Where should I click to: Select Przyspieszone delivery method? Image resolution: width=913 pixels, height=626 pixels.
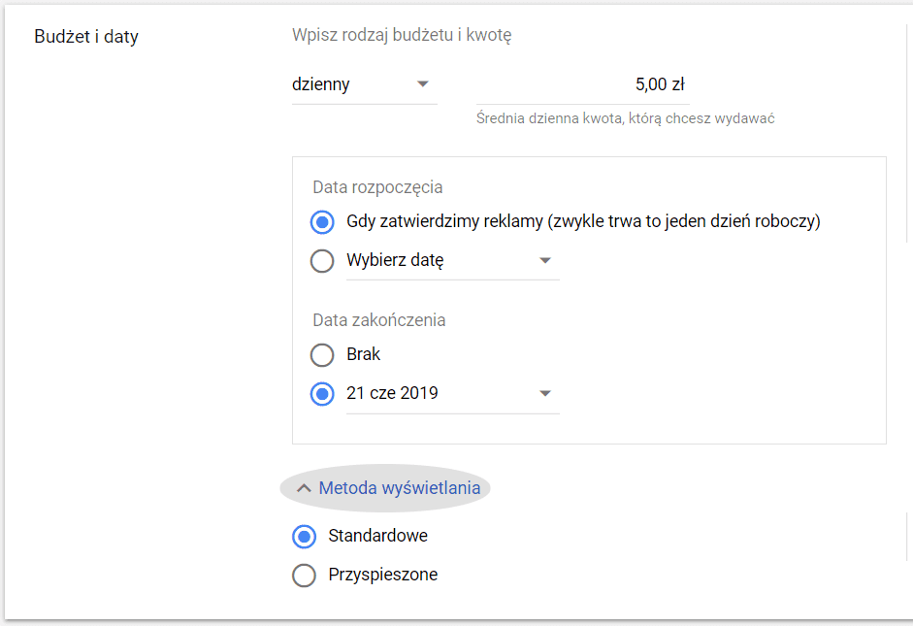click(x=305, y=575)
